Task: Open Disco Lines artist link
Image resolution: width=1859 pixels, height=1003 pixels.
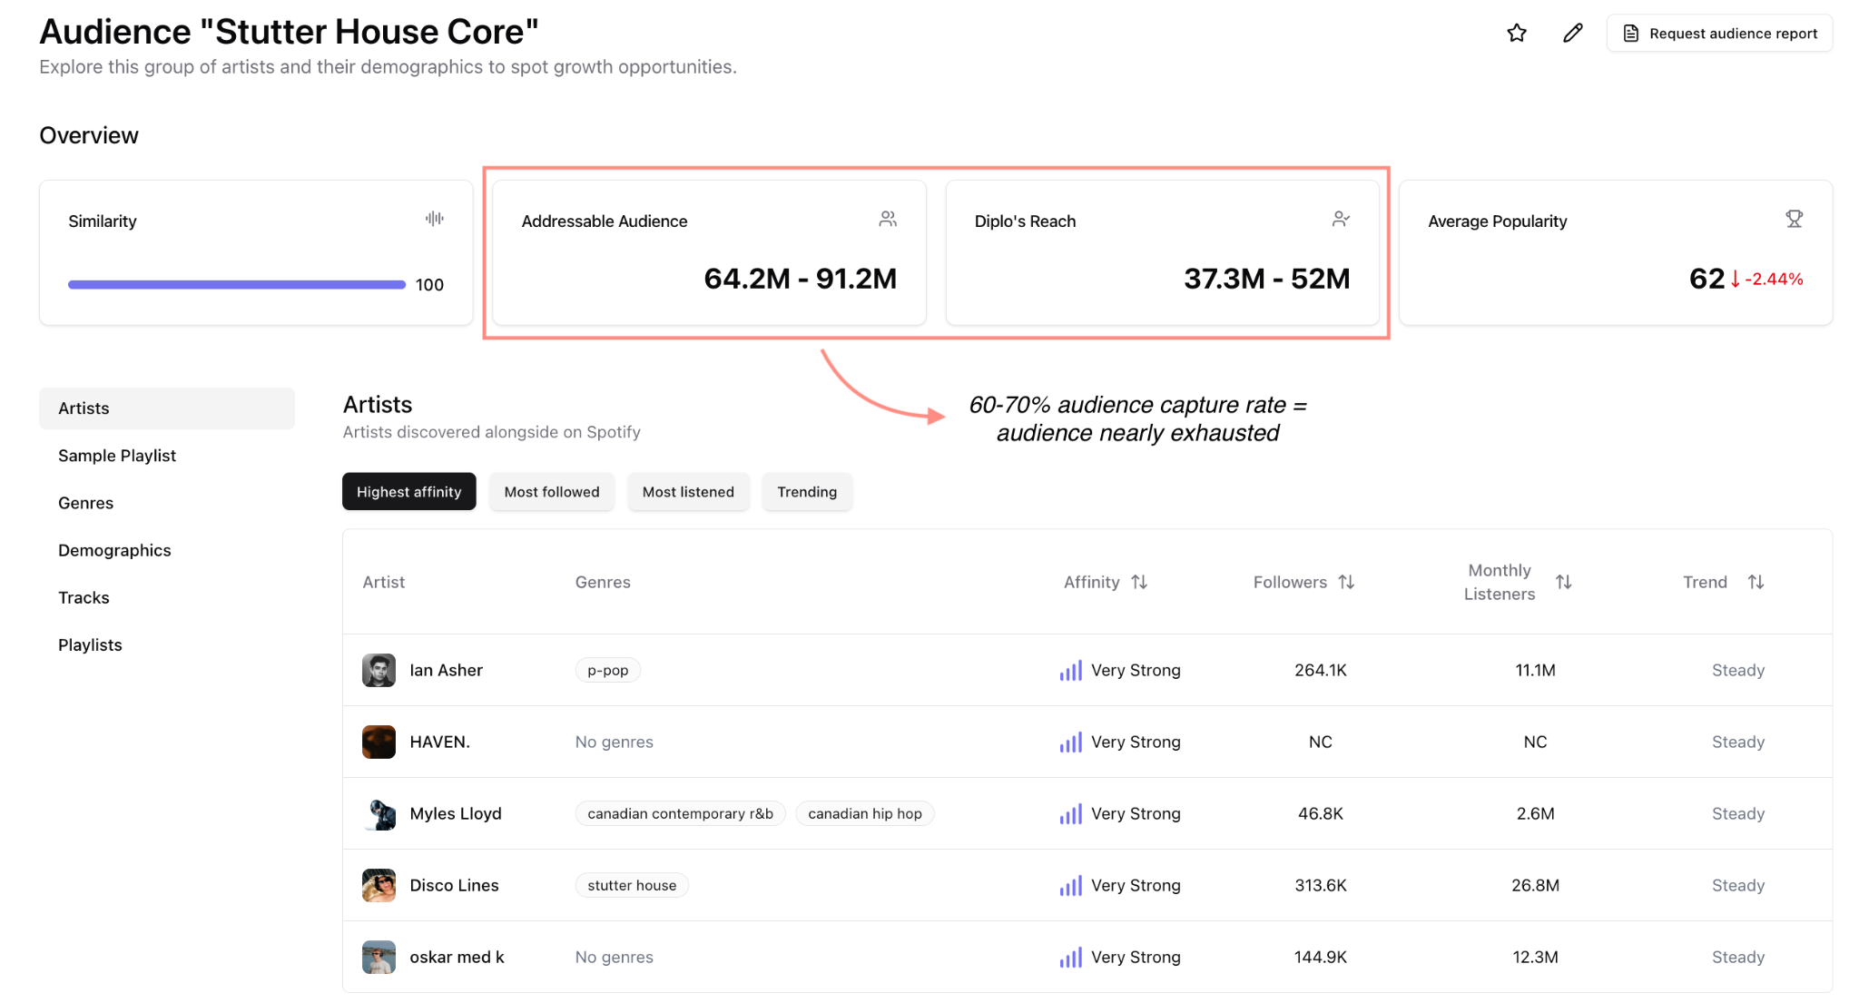Action: (x=454, y=885)
